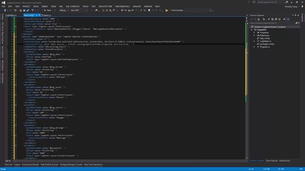This screenshot has height=171, width=305.
Task: Open Find Symbol Results tab
Action: (x=30, y=165)
